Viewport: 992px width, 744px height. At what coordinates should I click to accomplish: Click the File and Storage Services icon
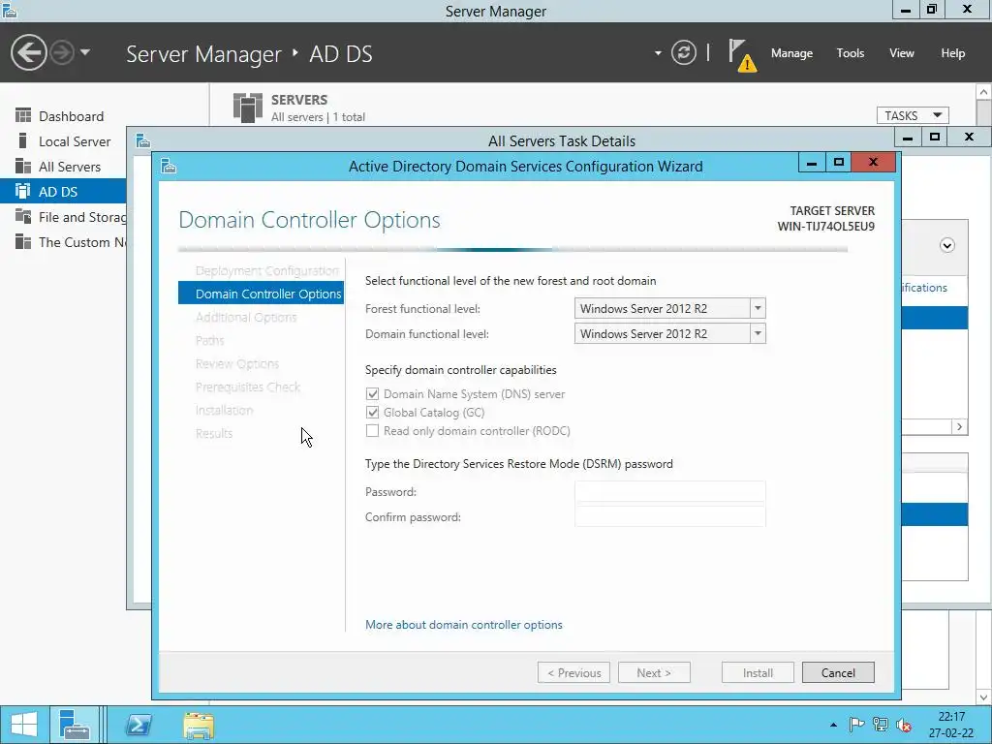(x=23, y=216)
